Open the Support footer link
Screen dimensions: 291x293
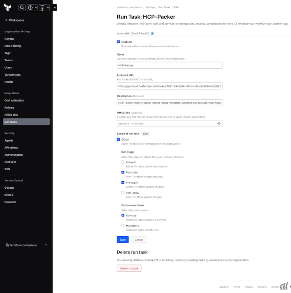click(224, 287)
